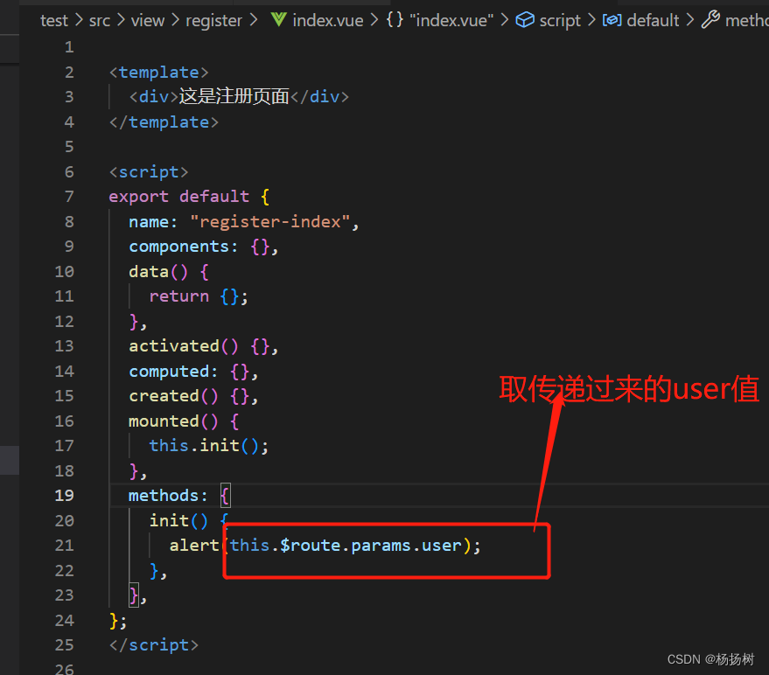Expand chevron after 'default' breadcrumb
769x675 pixels.
coord(690,20)
